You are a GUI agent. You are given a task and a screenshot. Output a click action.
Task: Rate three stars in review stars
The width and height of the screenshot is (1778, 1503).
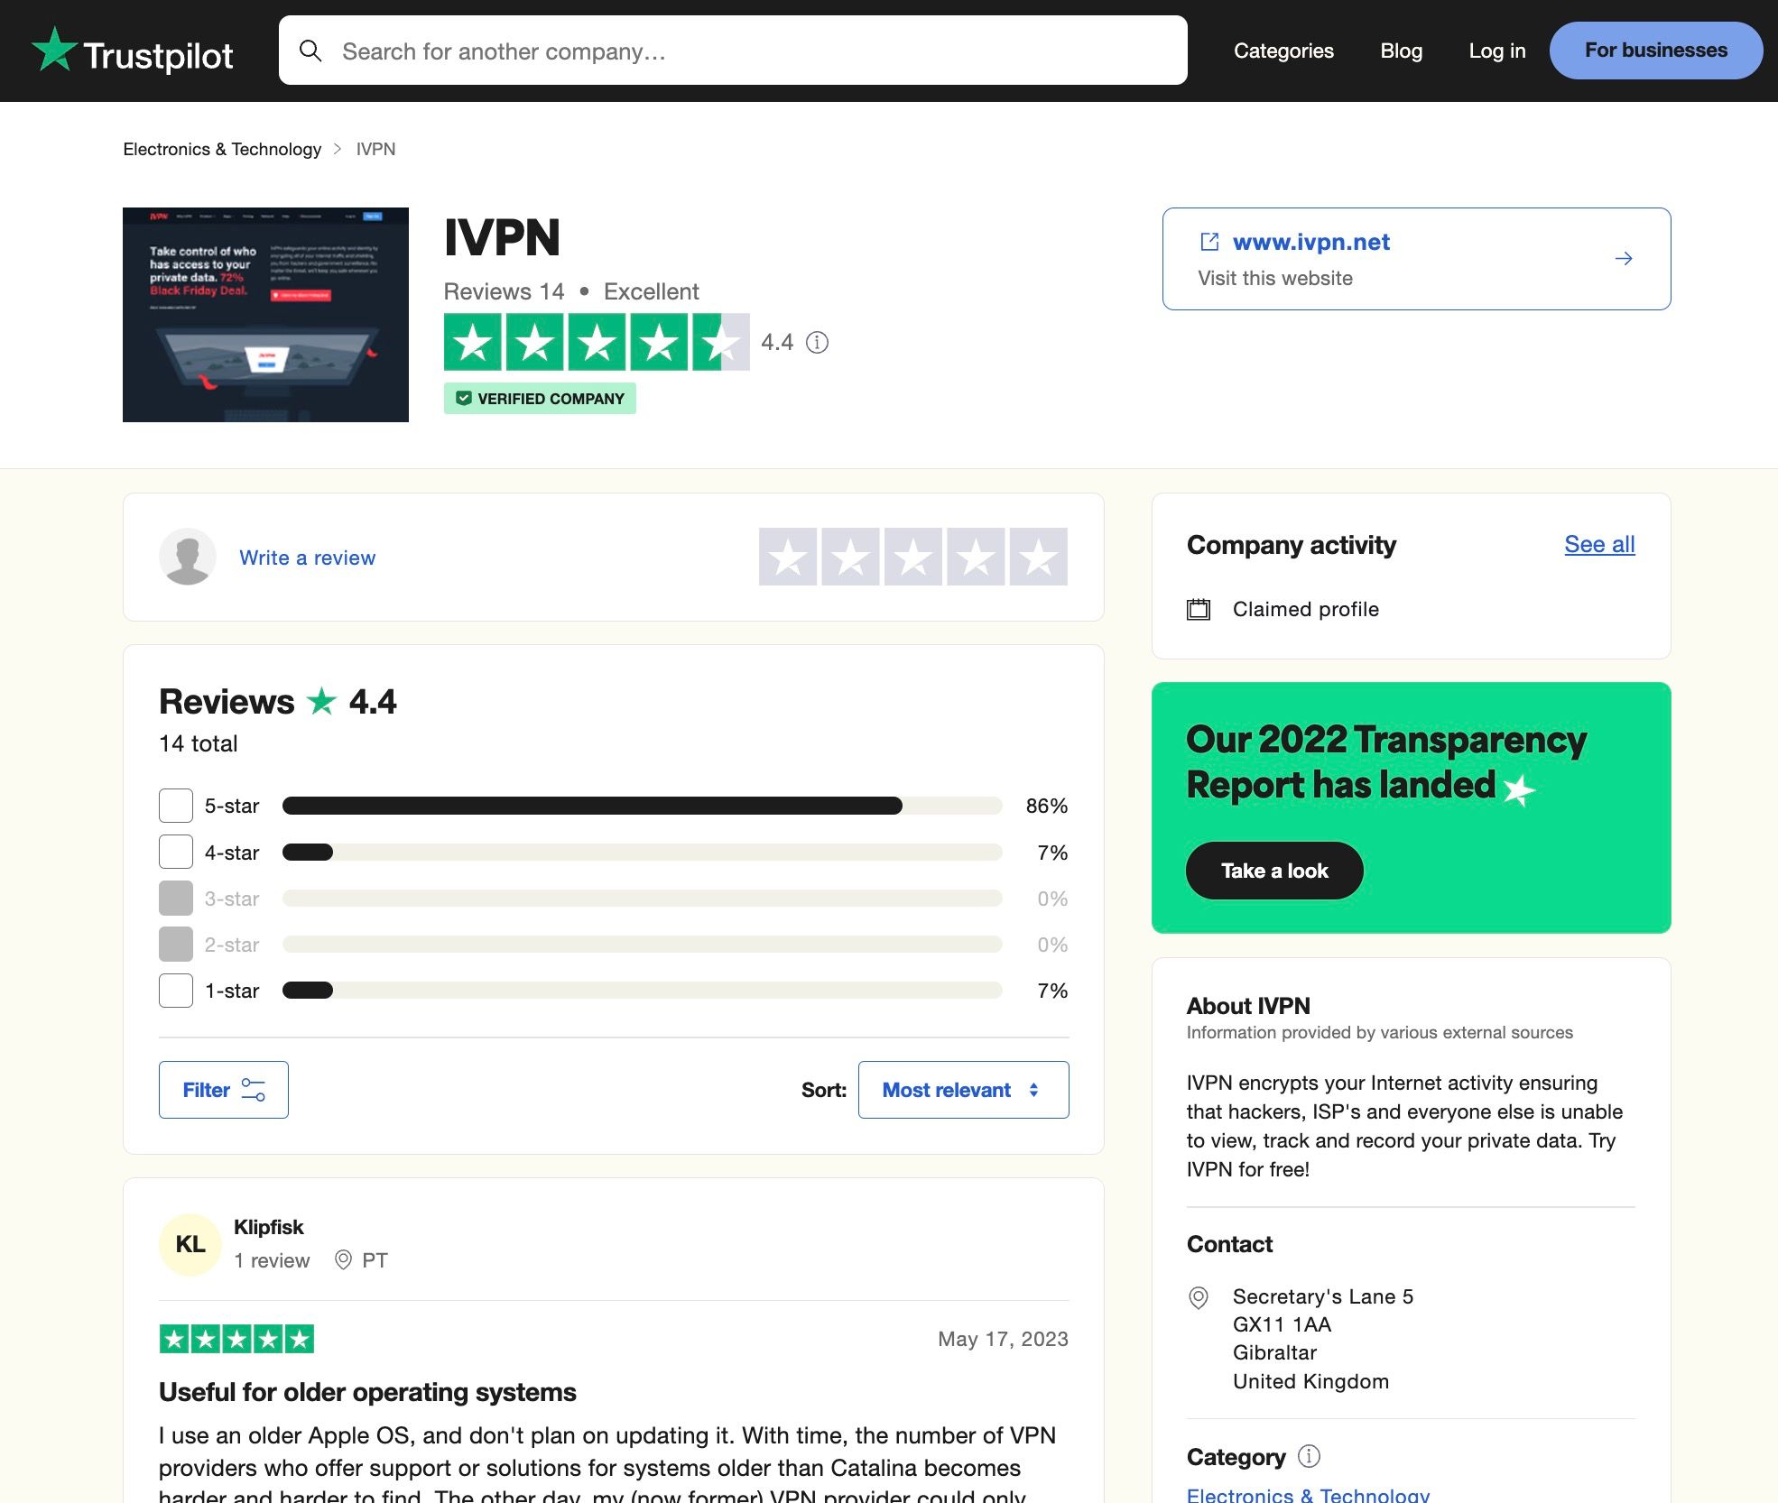[913, 557]
